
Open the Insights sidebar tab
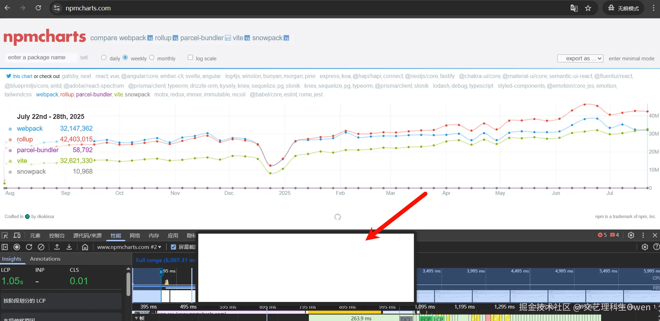point(11,259)
